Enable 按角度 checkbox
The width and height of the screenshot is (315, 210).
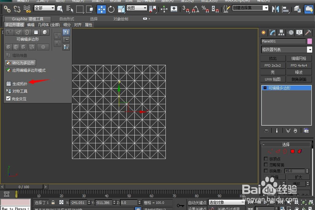266,171
